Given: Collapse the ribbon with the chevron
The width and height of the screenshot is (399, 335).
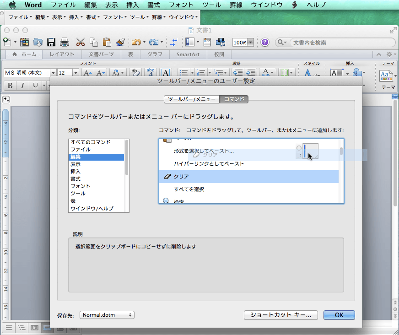Looking at the screenshot, I should [x=379, y=54].
